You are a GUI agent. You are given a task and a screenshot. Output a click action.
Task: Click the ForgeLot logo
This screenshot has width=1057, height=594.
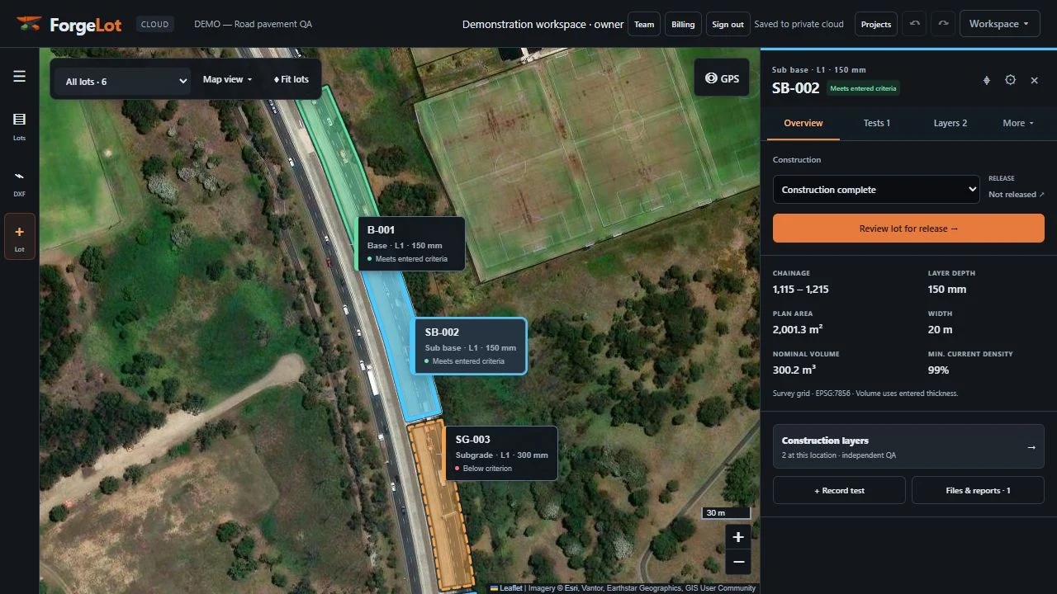tap(69, 24)
